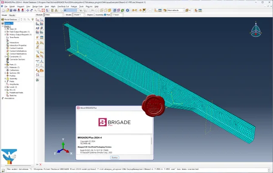Screen dimensions: 273x173
Task: Open the Model dropdown showing Model-1
Action: pos(79,15)
